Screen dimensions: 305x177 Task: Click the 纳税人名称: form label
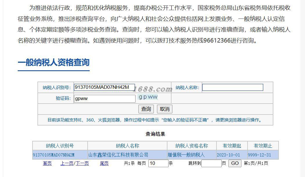click(187, 88)
